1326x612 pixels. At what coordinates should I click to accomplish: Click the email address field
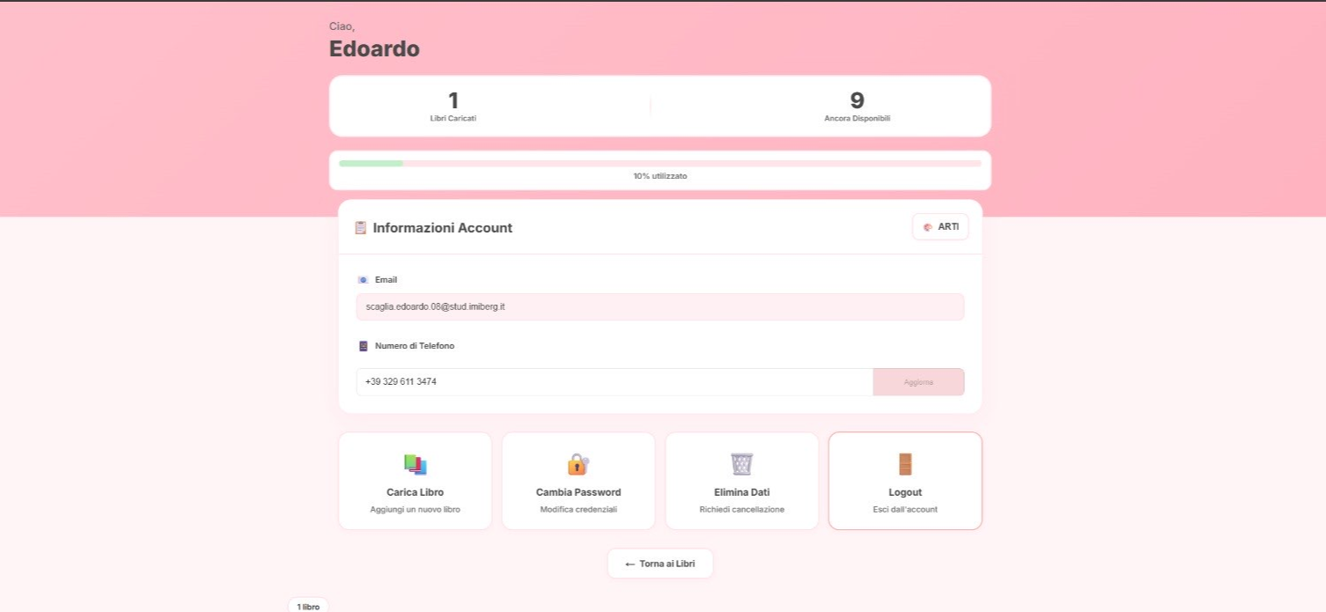pyautogui.click(x=659, y=306)
